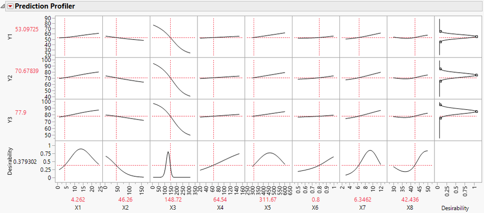Click the middle handle of Y2 desirability function
484x213 pixels.
(x=476, y=75)
